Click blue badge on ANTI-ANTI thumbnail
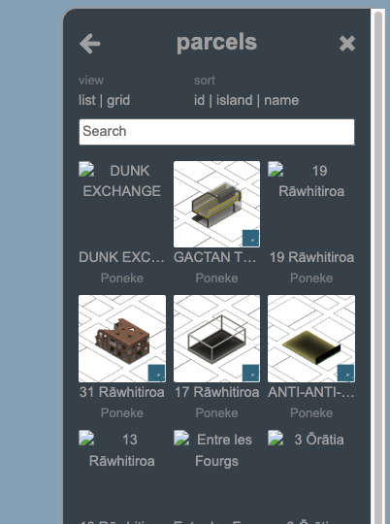Screen dimensions: 390x524 tap(345, 373)
